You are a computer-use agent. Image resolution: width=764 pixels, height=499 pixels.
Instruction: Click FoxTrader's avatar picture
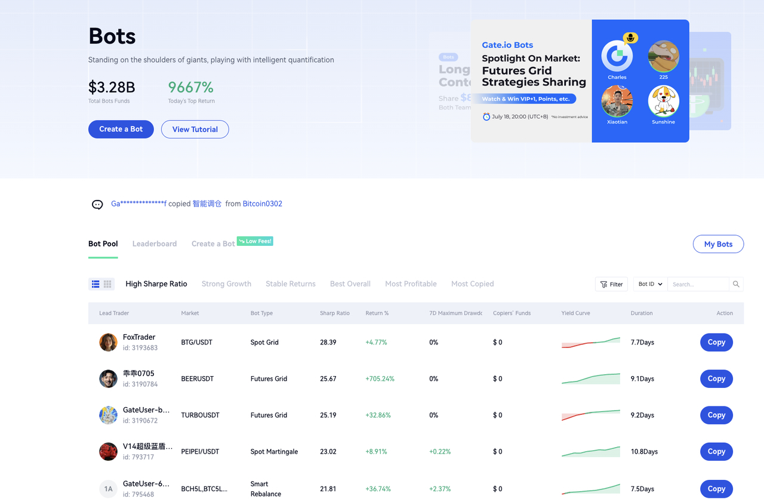tap(108, 343)
